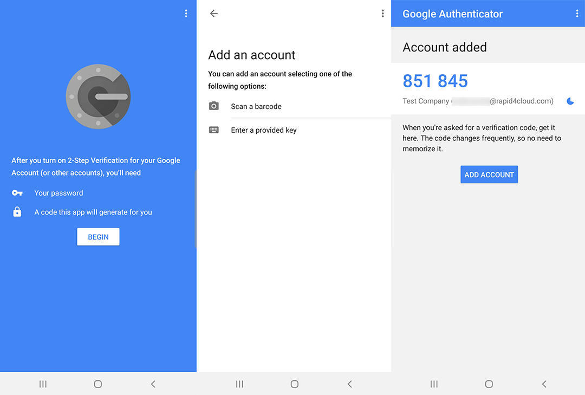Viewport: 585px width, 395px height.
Task: Open overflow menu on blue welcome screen
Action: coord(186,14)
